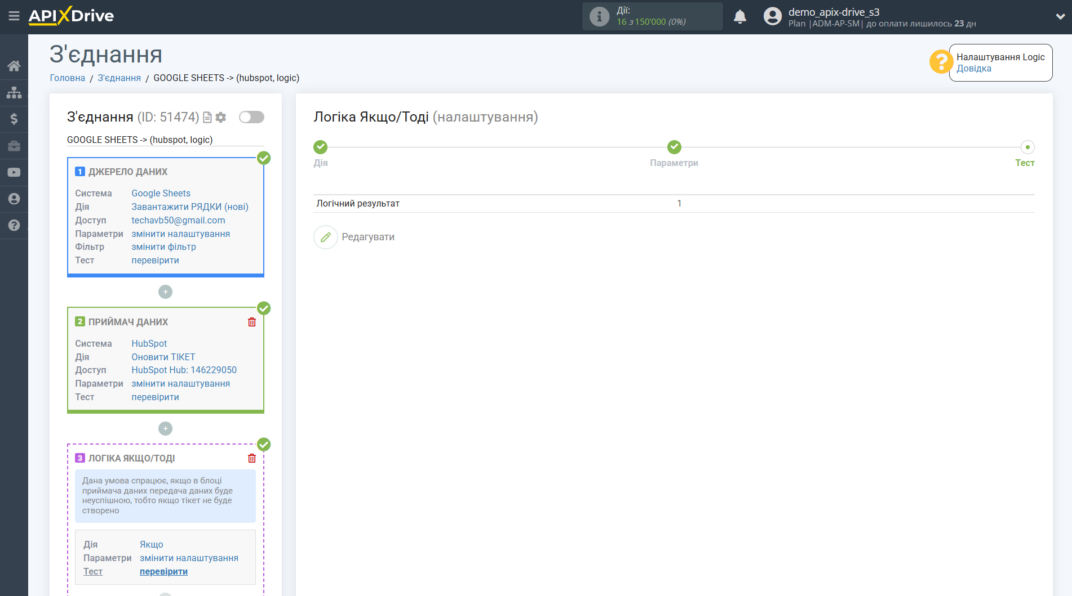The image size is (1072, 596).
Task: Click the data receiver green checkmark badge
Action: coord(264,308)
